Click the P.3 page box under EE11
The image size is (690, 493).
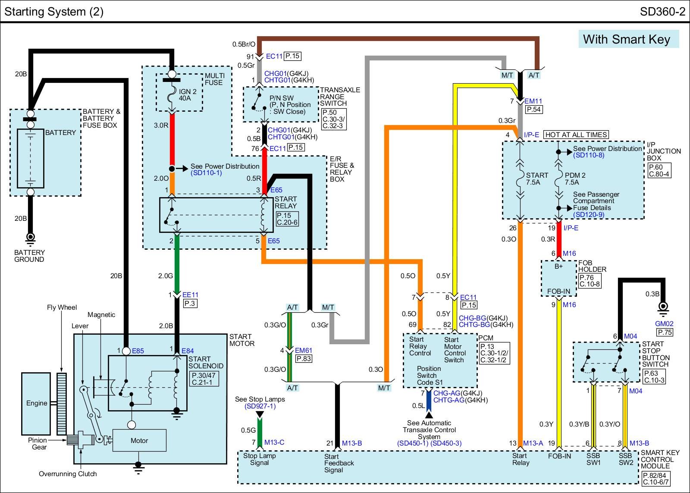coord(189,303)
